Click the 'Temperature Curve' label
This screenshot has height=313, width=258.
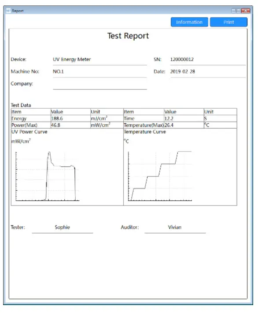[x=145, y=132]
